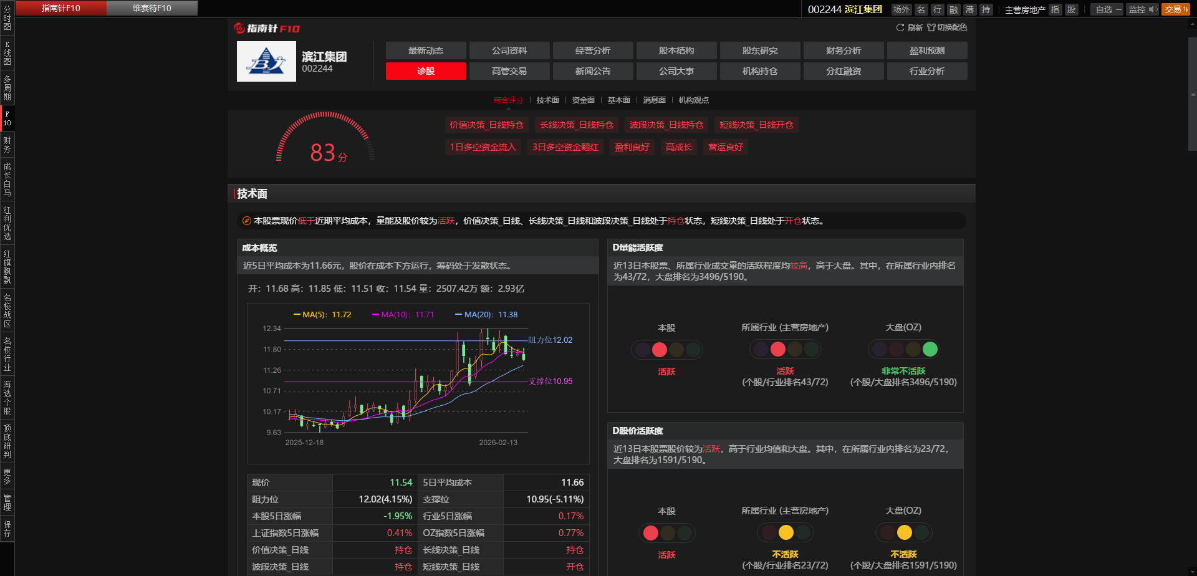1197x576 pixels.
Task: Open K线图 in the left sidebar
Action: [7, 53]
